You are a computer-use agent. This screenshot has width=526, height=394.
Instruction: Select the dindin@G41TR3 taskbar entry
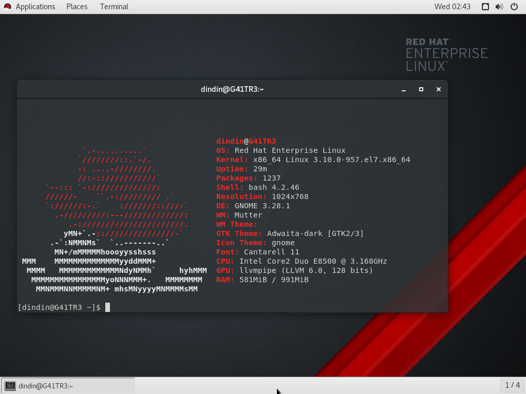(x=68, y=386)
